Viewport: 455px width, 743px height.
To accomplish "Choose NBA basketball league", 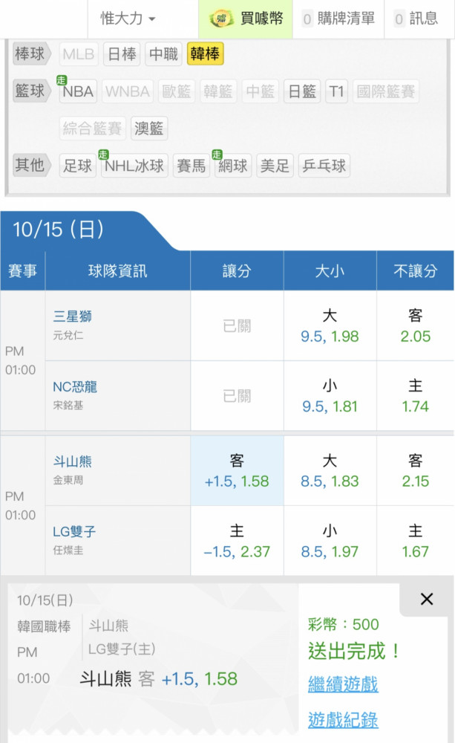I will pyautogui.click(x=78, y=91).
